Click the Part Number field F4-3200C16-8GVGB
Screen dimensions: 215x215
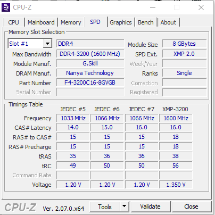(90, 82)
